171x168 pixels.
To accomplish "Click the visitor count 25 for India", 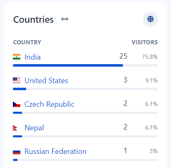I will coord(123,56).
